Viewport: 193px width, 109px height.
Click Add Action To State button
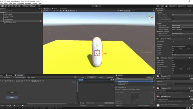(x=144, y=106)
